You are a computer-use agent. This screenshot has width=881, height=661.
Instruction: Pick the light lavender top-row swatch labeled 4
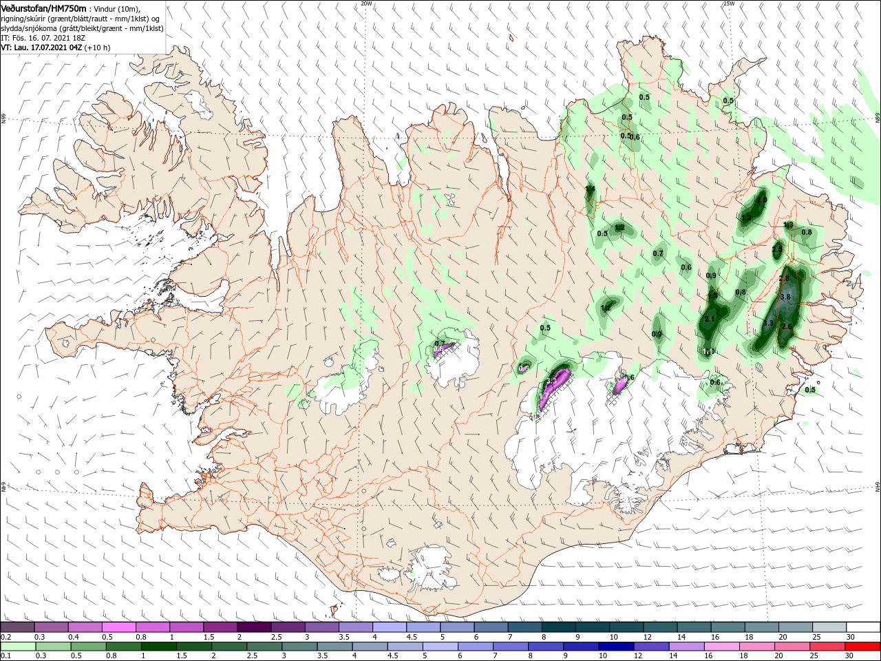point(390,627)
